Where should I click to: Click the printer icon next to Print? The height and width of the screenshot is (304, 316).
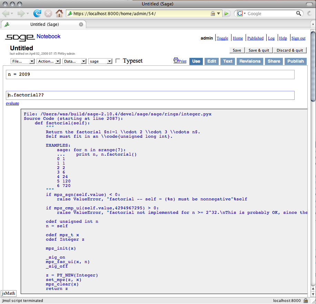tap(176, 60)
